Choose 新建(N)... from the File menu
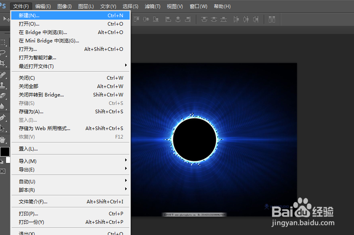 pyautogui.click(x=71, y=16)
